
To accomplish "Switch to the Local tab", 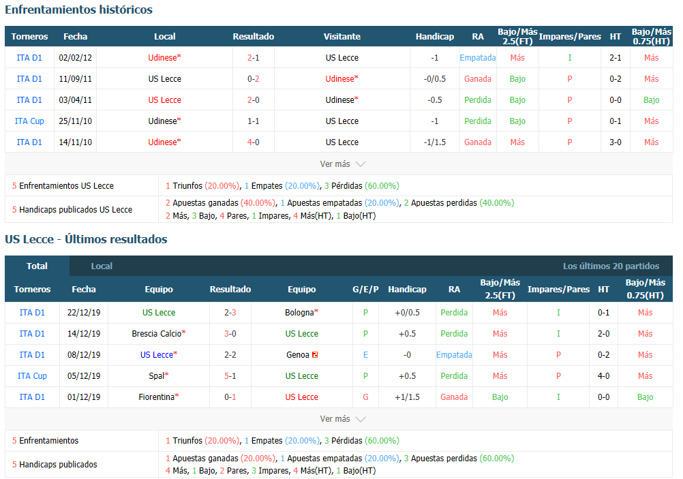I will point(102,266).
